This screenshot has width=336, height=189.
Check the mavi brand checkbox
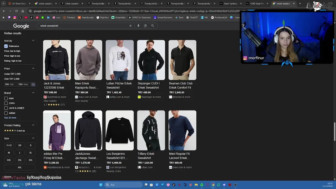pyautogui.click(x=6, y=98)
